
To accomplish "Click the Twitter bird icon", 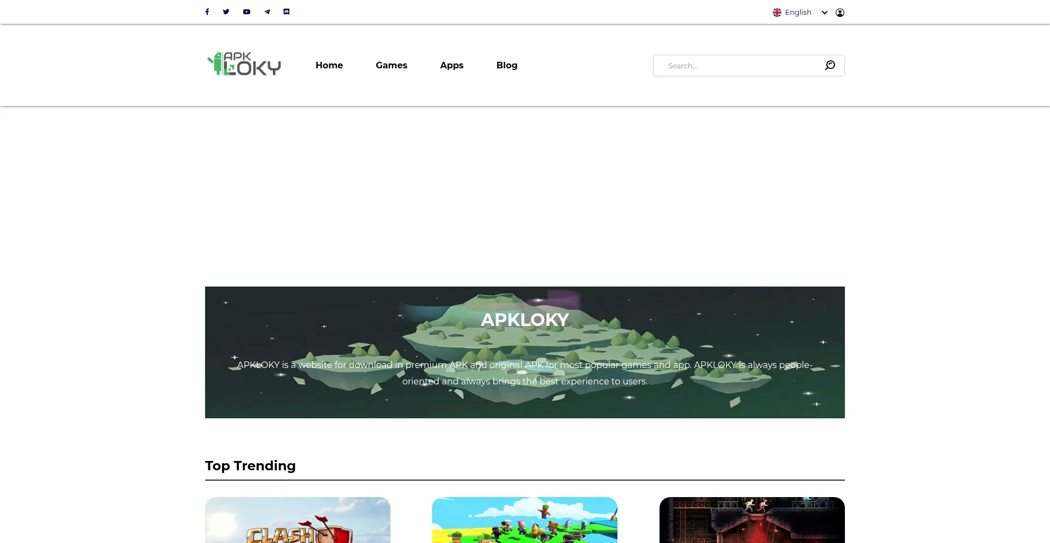I will [226, 12].
